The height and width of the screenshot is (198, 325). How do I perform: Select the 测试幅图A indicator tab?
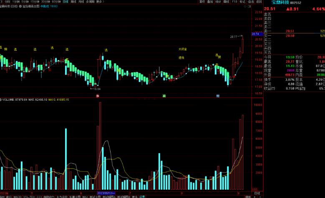click(109, 197)
